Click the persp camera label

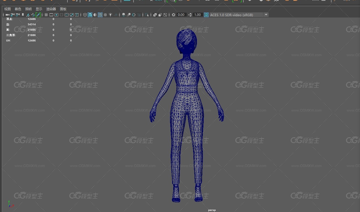[212, 210]
